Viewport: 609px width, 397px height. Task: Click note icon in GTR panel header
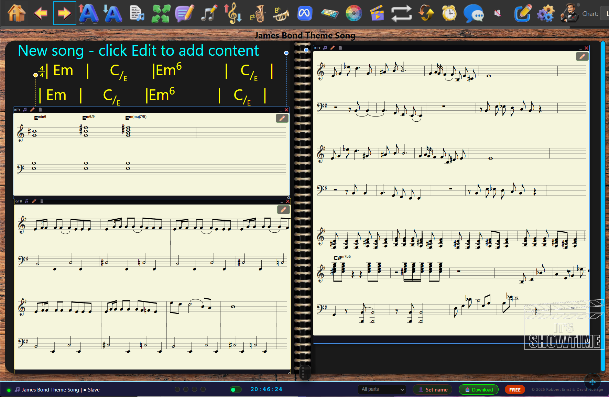(x=26, y=201)
